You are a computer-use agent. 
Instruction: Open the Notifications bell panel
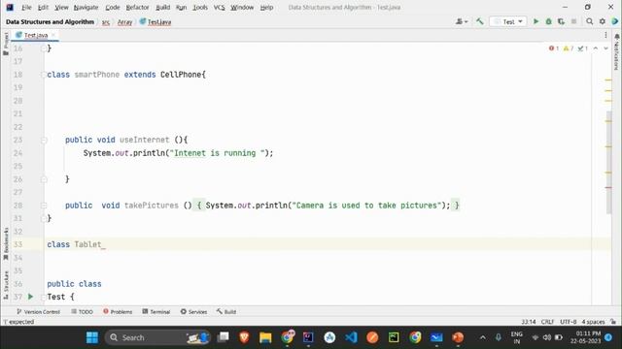[617, 51]
